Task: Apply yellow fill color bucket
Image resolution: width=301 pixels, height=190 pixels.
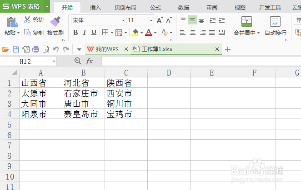Action: [x=135, y=33]
